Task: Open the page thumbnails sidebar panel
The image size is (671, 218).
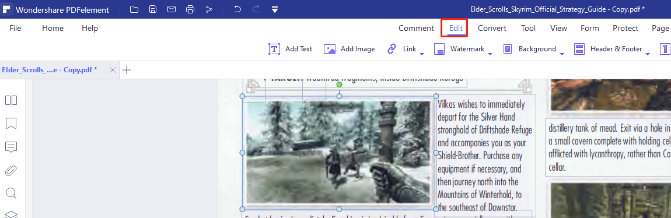Action: tap(11, 100)
